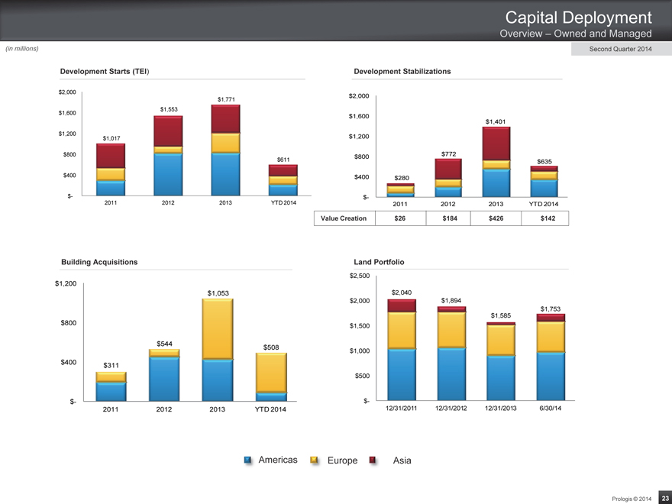
Task: Click the page number 23 box
Action: click(x=664, y=497)
